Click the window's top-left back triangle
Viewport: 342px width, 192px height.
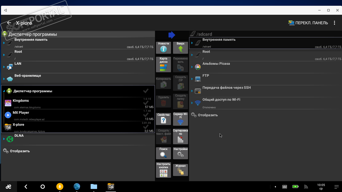[5, 10]
